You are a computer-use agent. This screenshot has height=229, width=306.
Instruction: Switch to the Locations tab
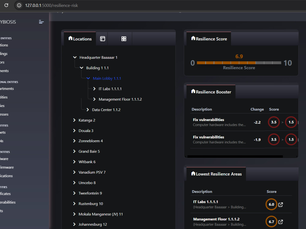point(80,39)
